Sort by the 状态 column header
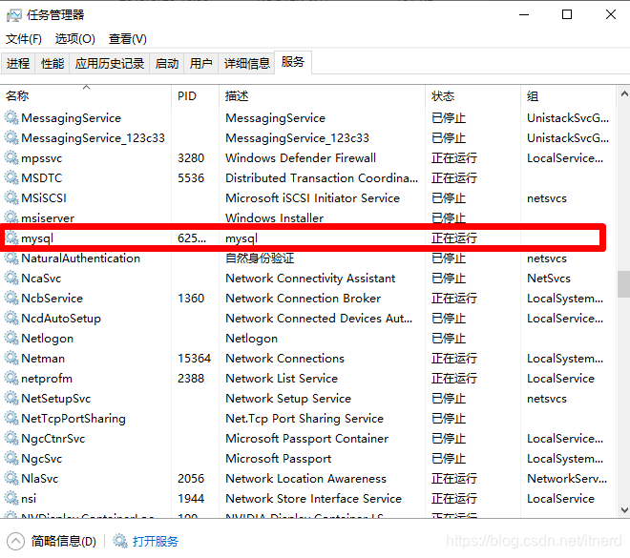The image size is (630, 558). tap(472, 96)
